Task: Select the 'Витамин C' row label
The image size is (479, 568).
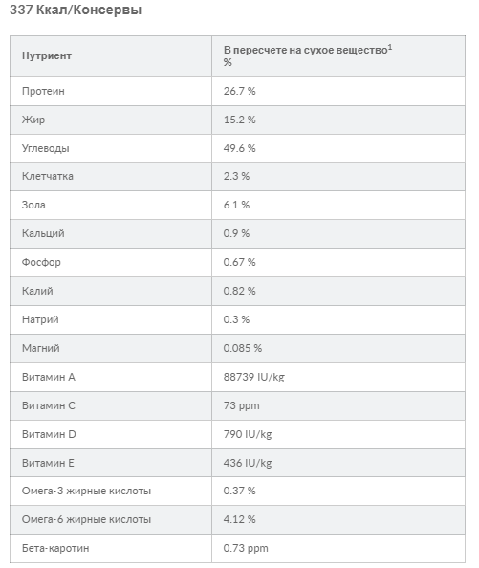Action: [49, 405]
